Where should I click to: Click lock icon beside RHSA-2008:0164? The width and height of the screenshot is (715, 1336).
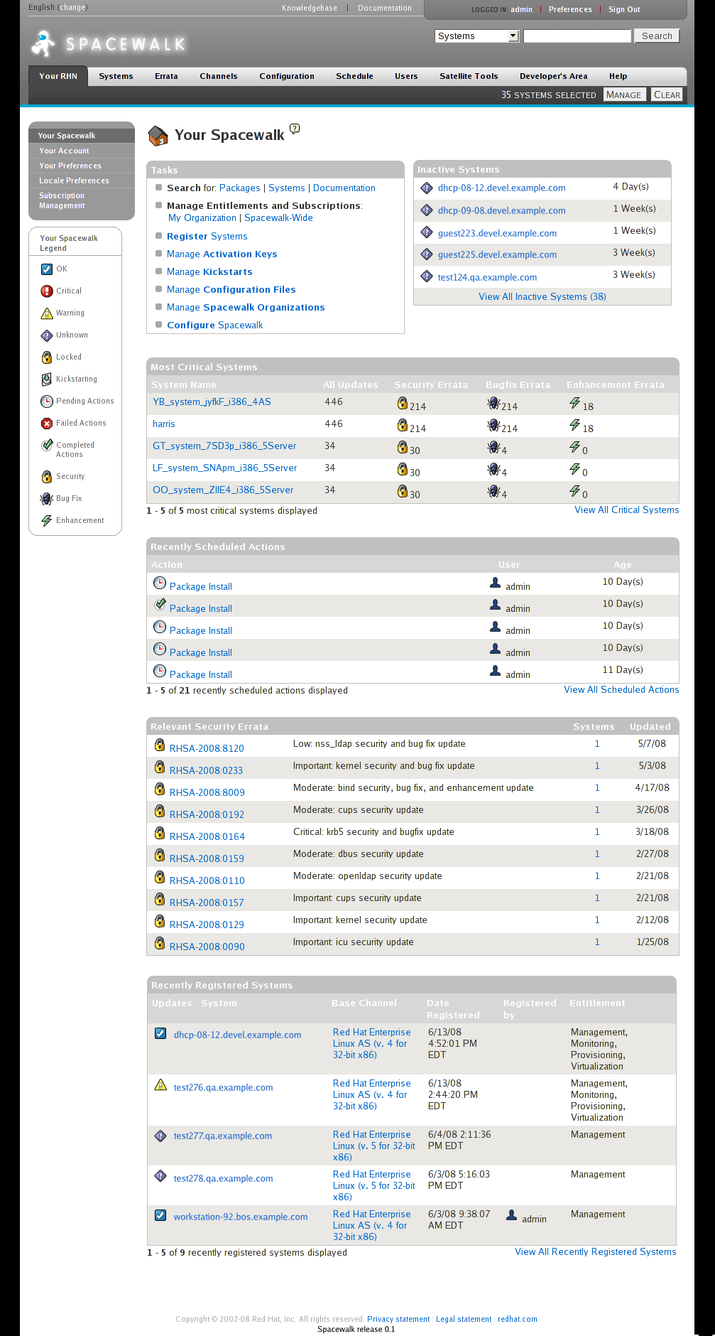pos(160,833)
